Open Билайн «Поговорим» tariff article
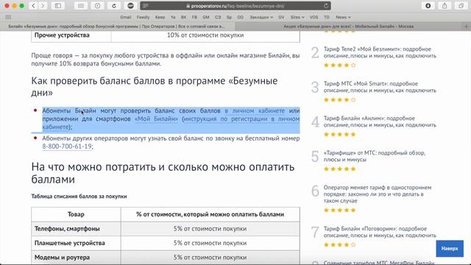Screen dimensions: 471x265 pyautogui.click(x=380, y=232)
